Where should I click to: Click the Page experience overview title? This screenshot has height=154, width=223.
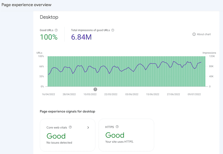(x=26, y=5)
